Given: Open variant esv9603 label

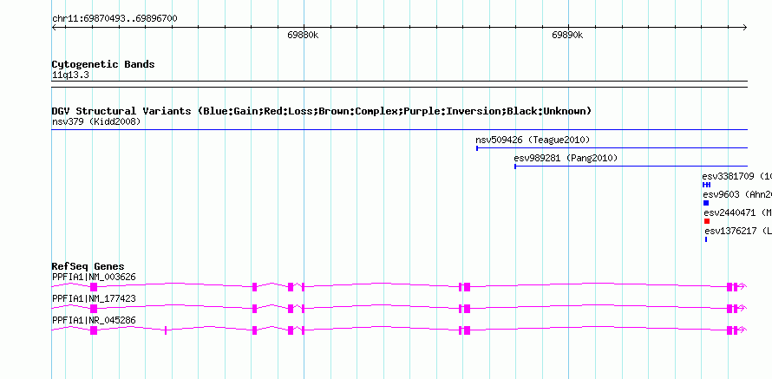Looking at the screenshot, I should point(722,194).
